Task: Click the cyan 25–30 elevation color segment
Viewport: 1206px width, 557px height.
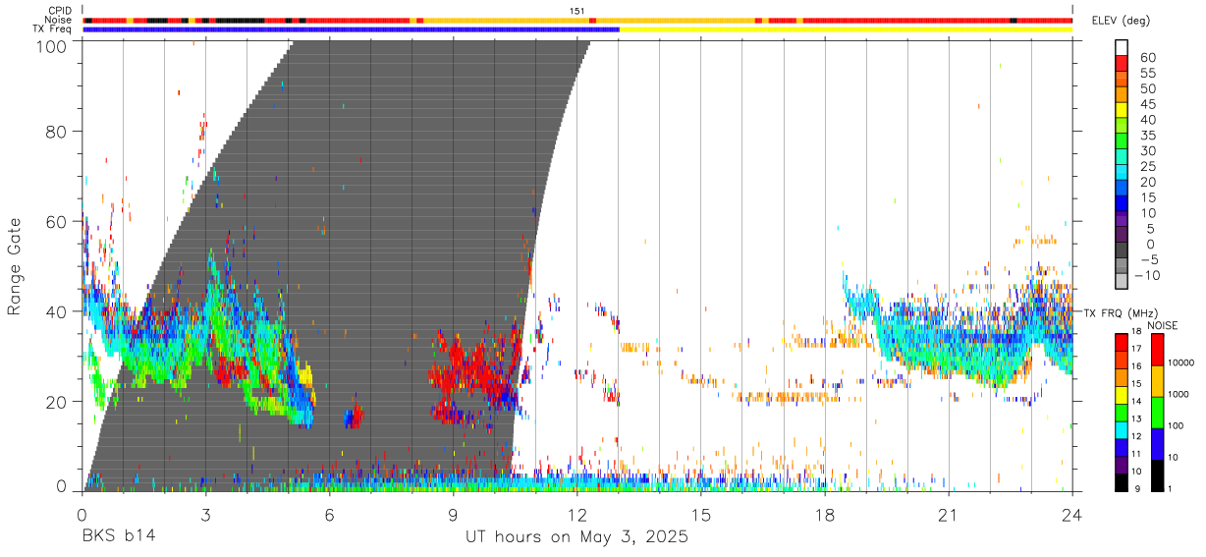Action: coord(1122,158)
